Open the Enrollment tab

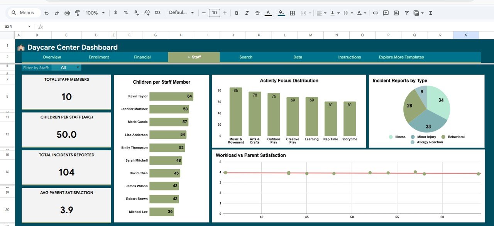point(99,57)
